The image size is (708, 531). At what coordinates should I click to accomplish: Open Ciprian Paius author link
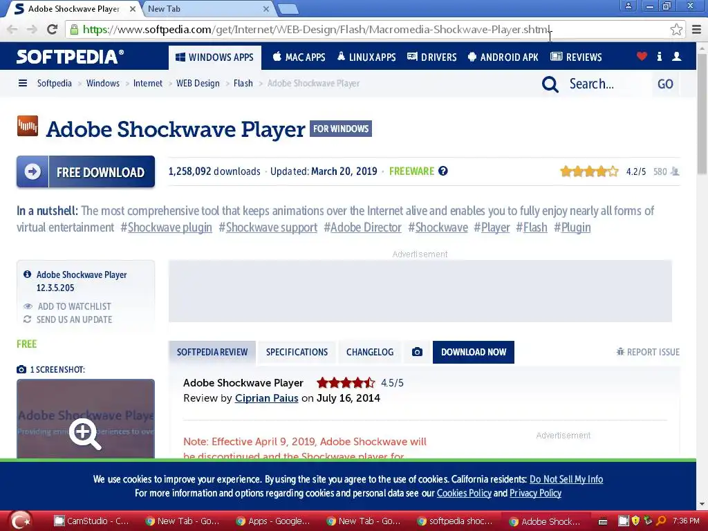tap(266, 398)
